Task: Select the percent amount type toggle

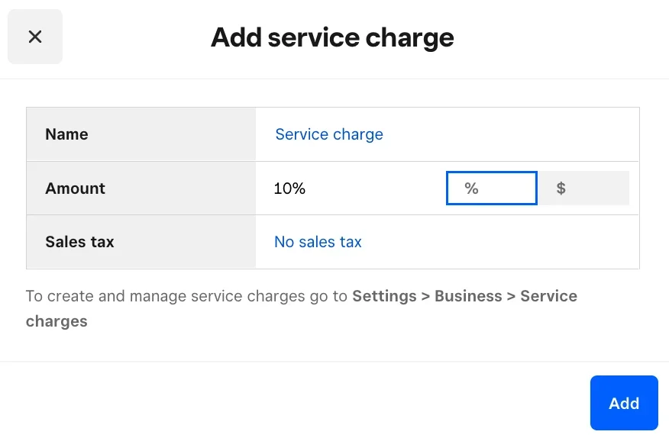Action: coord(492,188)
